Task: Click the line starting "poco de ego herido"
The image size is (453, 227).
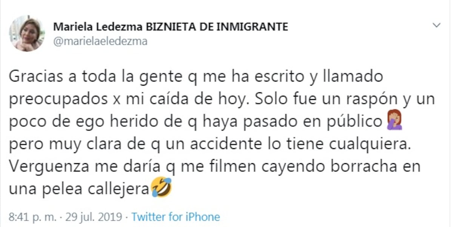Action: point(195,122)
